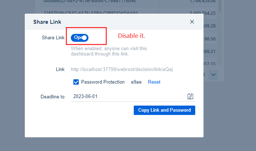This screenshot has width=256, height=151.
Task: Click the red 'Disable it.' annotation
Action: pyautogui.click(x=132, y=36)
